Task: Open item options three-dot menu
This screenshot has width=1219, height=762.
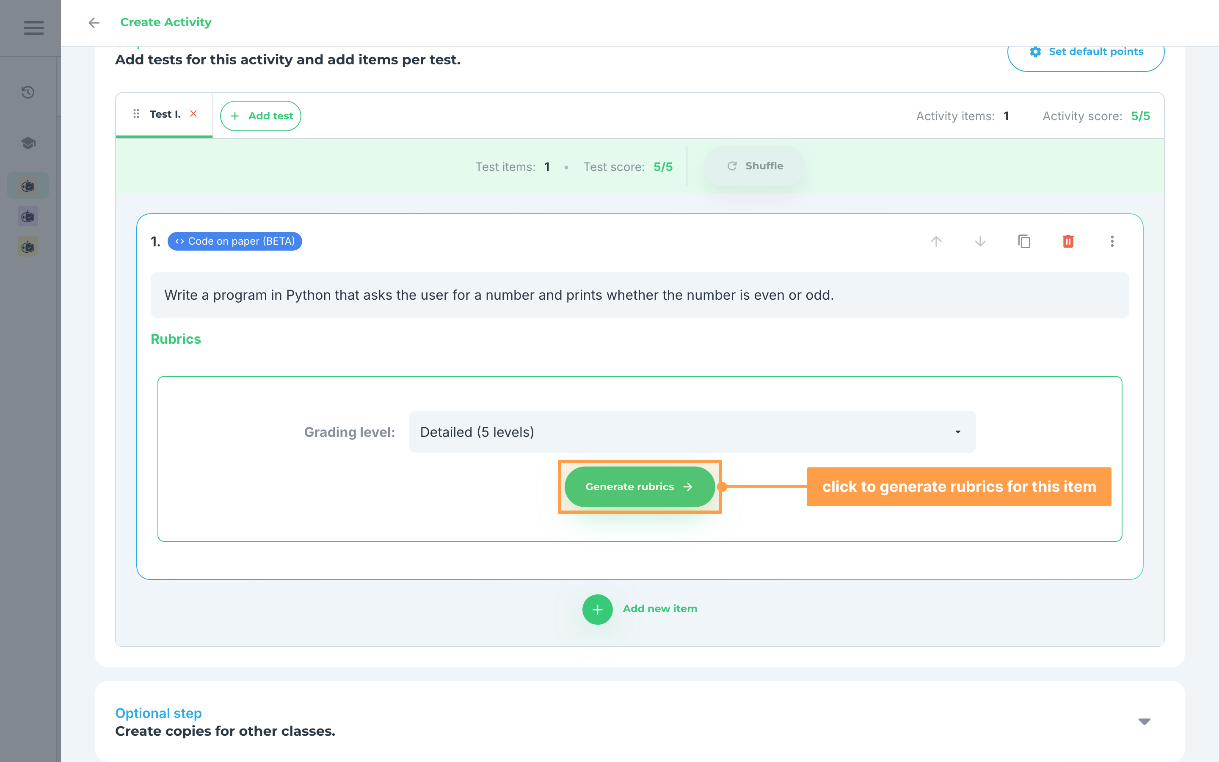Action: (1112, 241)
